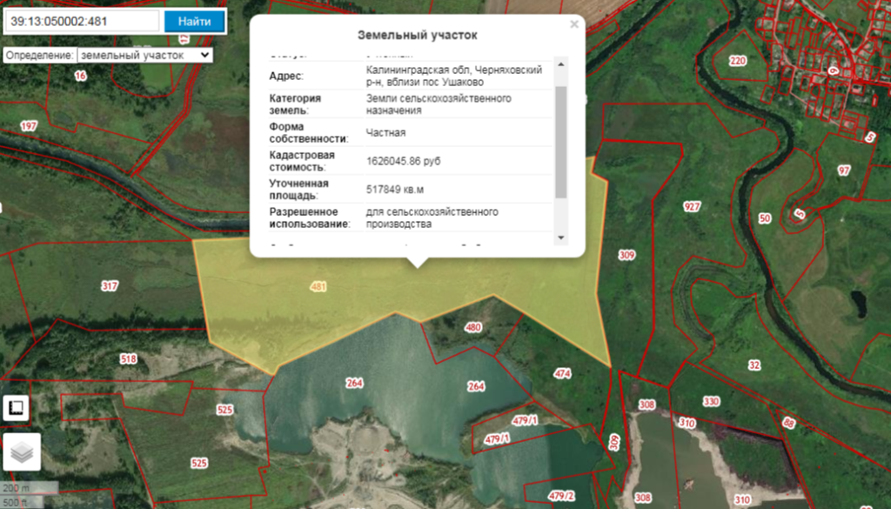Click parcel label 474 on map
The image size is (891, 509).
563,373
